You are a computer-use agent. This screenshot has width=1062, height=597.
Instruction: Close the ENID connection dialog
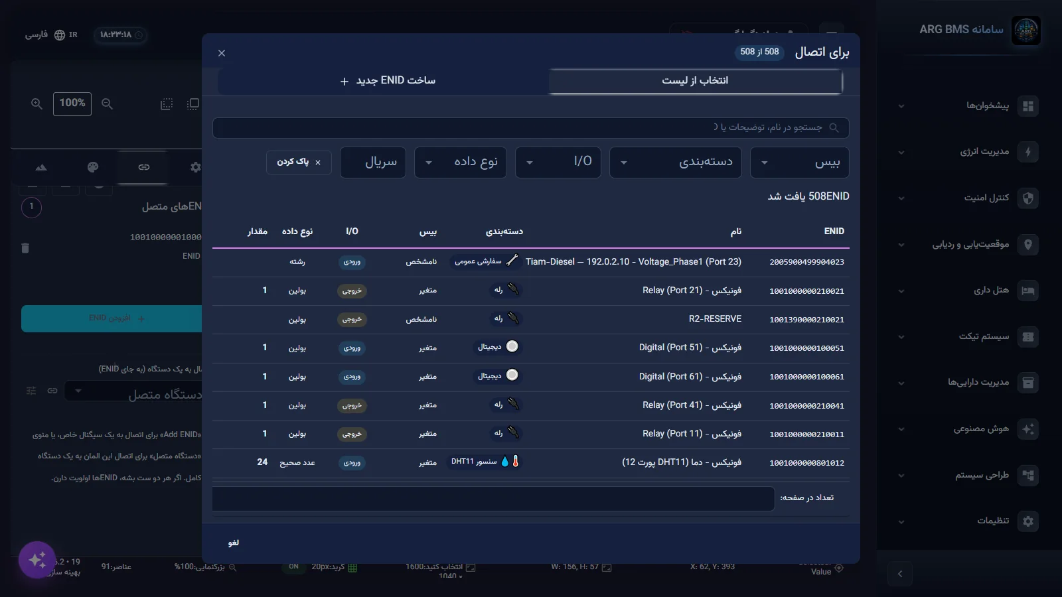tap(222, 53)
